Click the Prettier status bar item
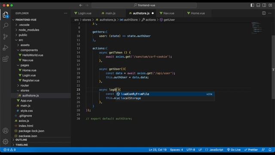The width and height of the screenshot is (275, 155). (251, 150)
